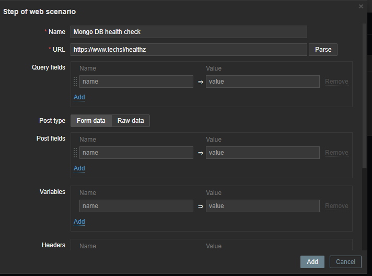Click the Post fields value input
Viewport: 372px width, 276px height.
(x=262, y=153)
